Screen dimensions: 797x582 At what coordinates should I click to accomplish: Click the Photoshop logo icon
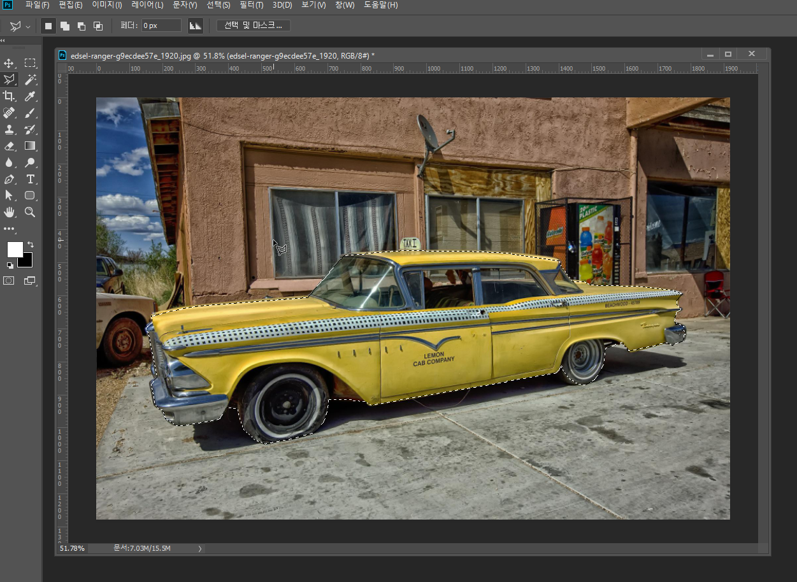[7, 5]
